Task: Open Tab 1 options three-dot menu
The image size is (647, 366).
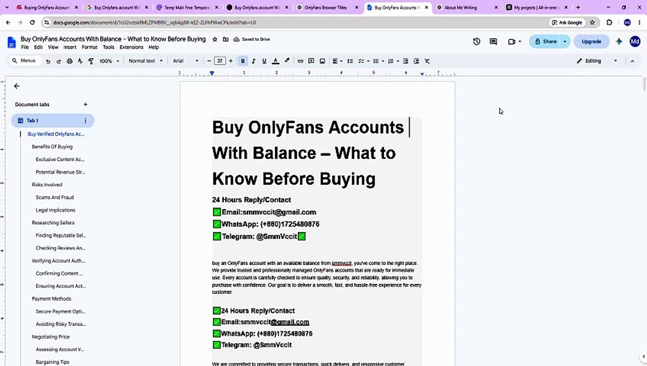Action: coord(85,120)
